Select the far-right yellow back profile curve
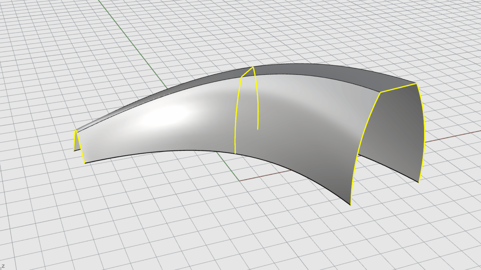 [x=424, y=133]
